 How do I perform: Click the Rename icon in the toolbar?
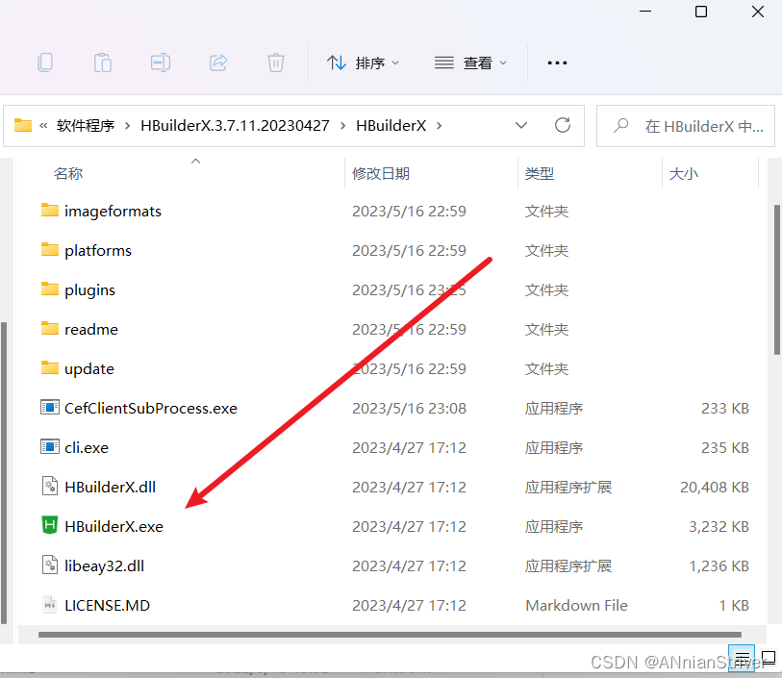click(161, 63)
